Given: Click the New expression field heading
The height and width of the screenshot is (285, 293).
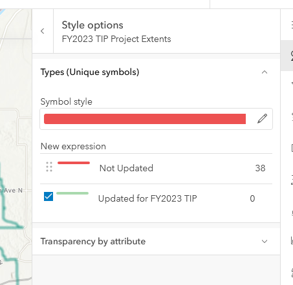Looking at the screenshot, I should tap(73, 146).
